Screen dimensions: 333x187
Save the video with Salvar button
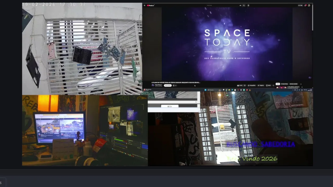(268, 85)
